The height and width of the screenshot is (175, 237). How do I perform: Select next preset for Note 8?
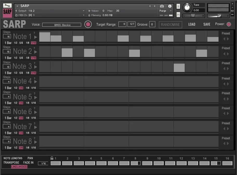(x=228, y=144)
